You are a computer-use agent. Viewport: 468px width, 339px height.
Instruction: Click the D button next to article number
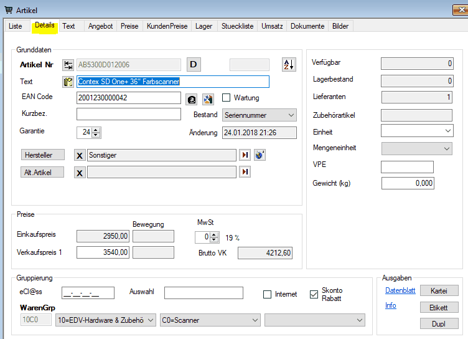click(x=194, y=65)
